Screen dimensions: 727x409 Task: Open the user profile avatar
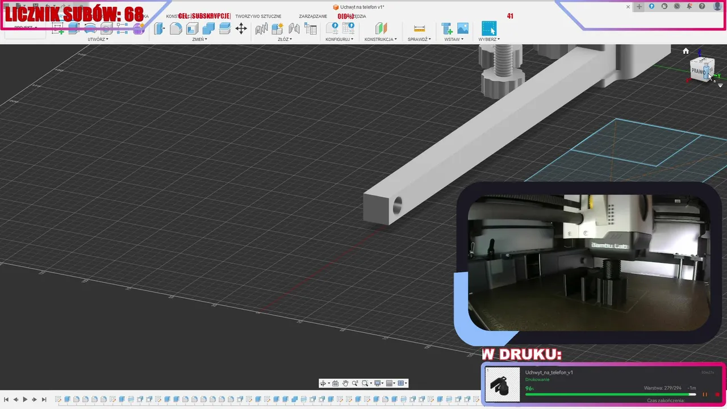[x=717, y=6]
